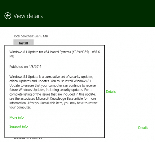Click the Install button
155x142 pixels.
click(x=24, y=42)
